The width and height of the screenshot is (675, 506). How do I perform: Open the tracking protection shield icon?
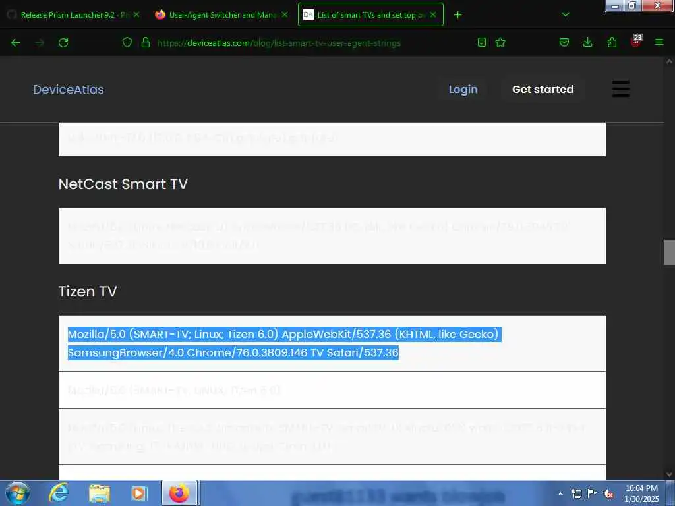point(127,42)
